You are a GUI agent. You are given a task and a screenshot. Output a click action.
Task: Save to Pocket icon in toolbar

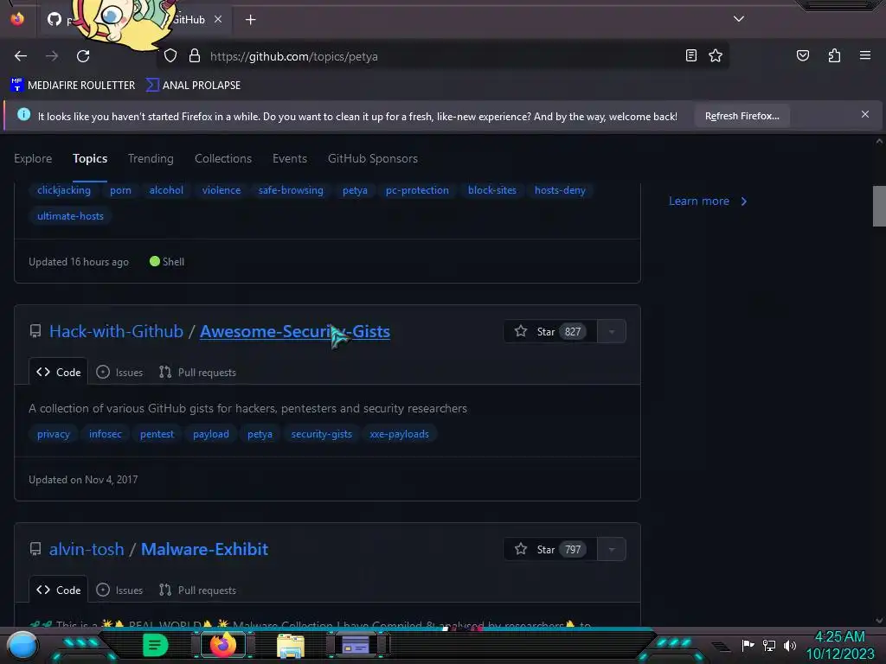(802, 55)
